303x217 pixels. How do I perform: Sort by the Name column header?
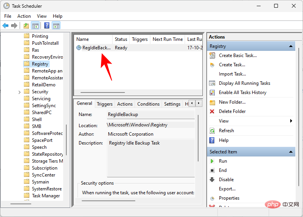click(x=93, y=39)
